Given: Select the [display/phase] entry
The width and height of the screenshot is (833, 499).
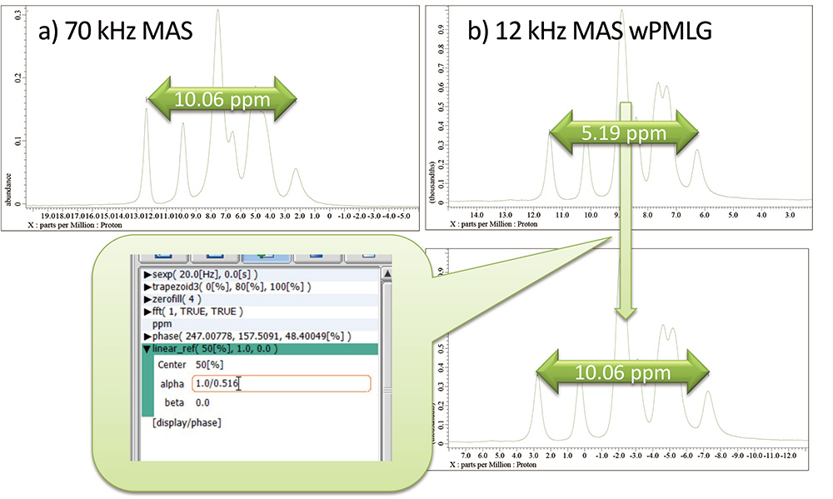Looking at the screenshot, I should (186, 423).
